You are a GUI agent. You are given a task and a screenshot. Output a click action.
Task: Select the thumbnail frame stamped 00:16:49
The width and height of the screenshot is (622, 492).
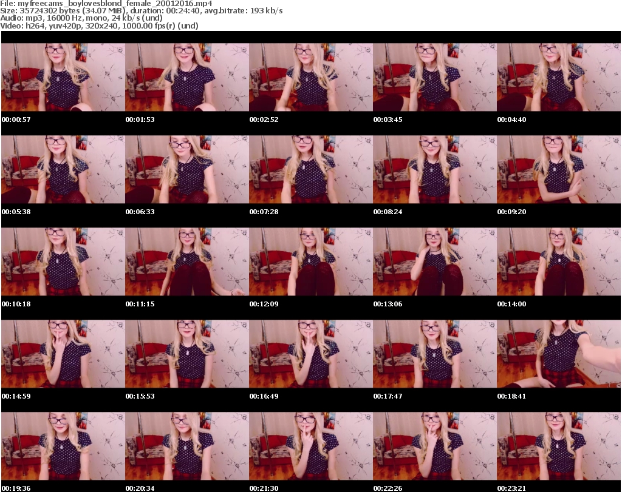pyautogui.click(x=311, y=354)
